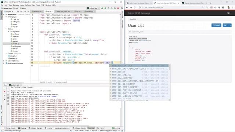Screen dimensions: 235x132
Task: Expand the migrations folder
Action: [9, 32]
